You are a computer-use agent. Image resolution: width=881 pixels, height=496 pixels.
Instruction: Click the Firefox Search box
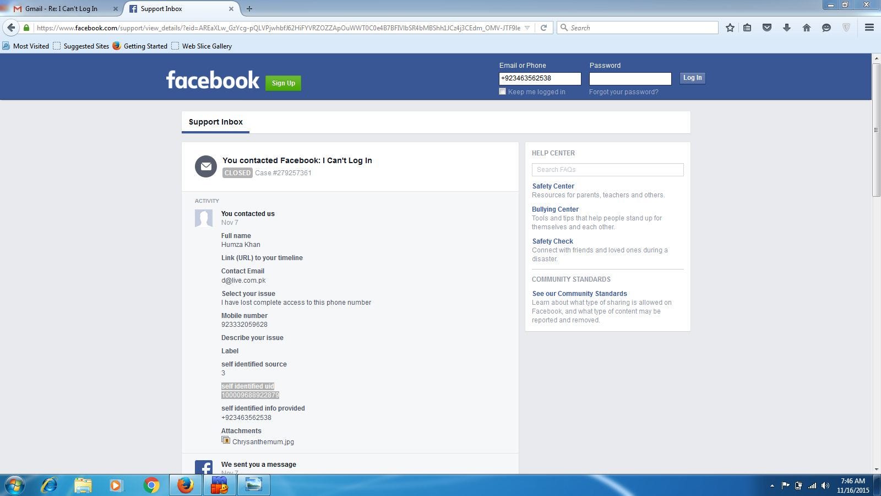pyautogui.click(x=638, y=28)
